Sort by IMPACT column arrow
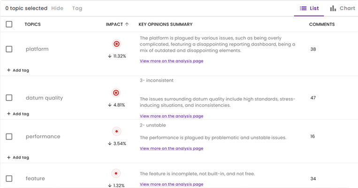The image size is (358, 188). pyautogui.click(x=127, y=24)
